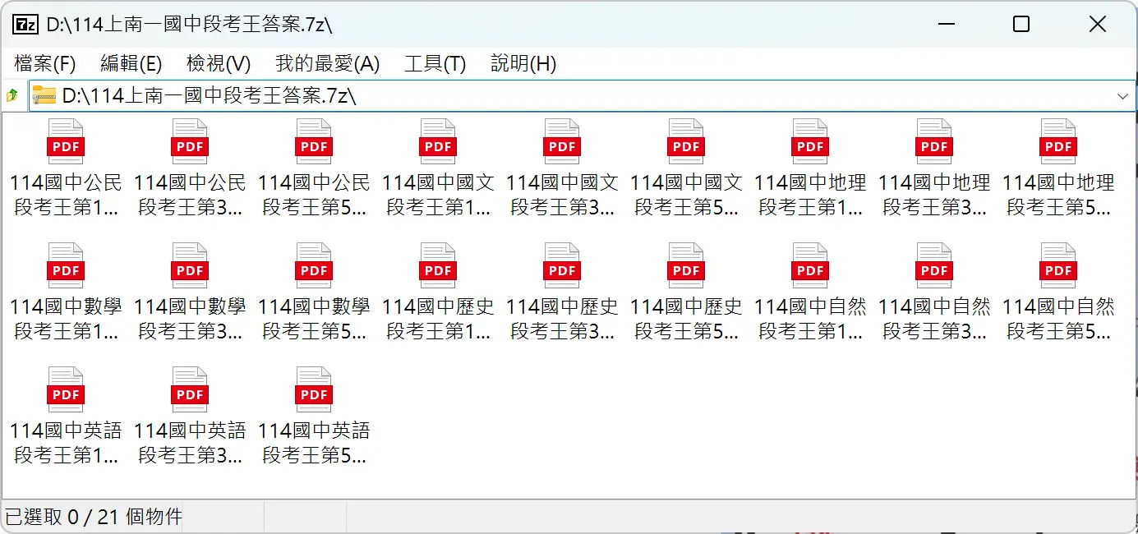Viewport: 1138px width, 534px height.
Task: Select 114國中地理段考王第5 PDF file
Action: click(1058, 143)
